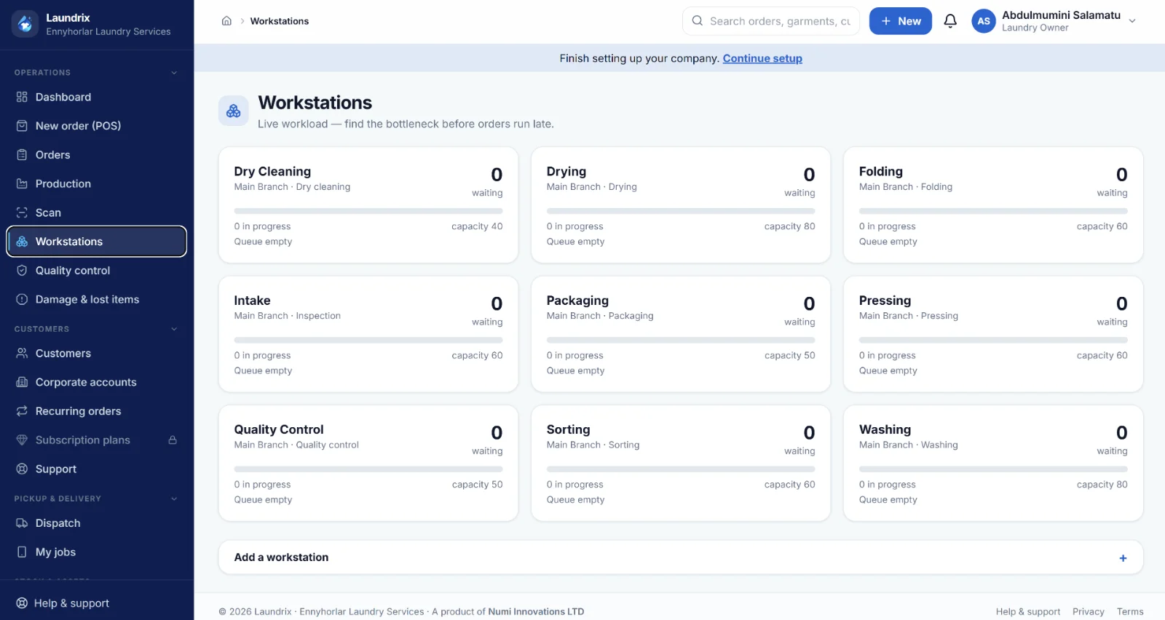The width and height of the screenshot is (1165, 620).
Task: Click the Scan sidebar icon
Action: tap(22, 212)
